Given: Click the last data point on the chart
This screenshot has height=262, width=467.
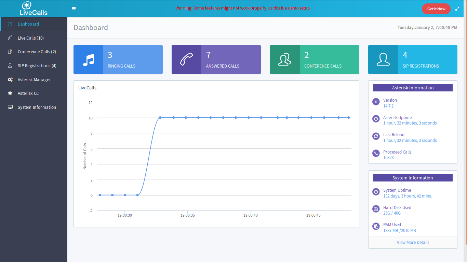Looking at the screenshot, I should [x=349, y=118].
